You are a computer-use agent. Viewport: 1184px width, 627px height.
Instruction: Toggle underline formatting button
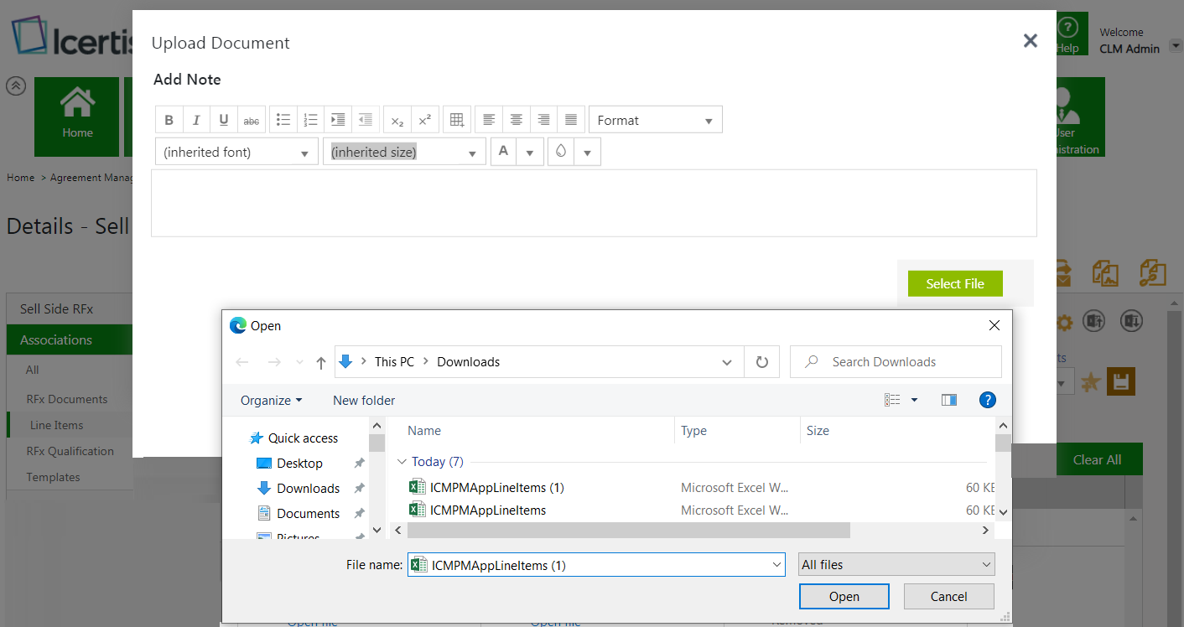click(x=224, y=120)
